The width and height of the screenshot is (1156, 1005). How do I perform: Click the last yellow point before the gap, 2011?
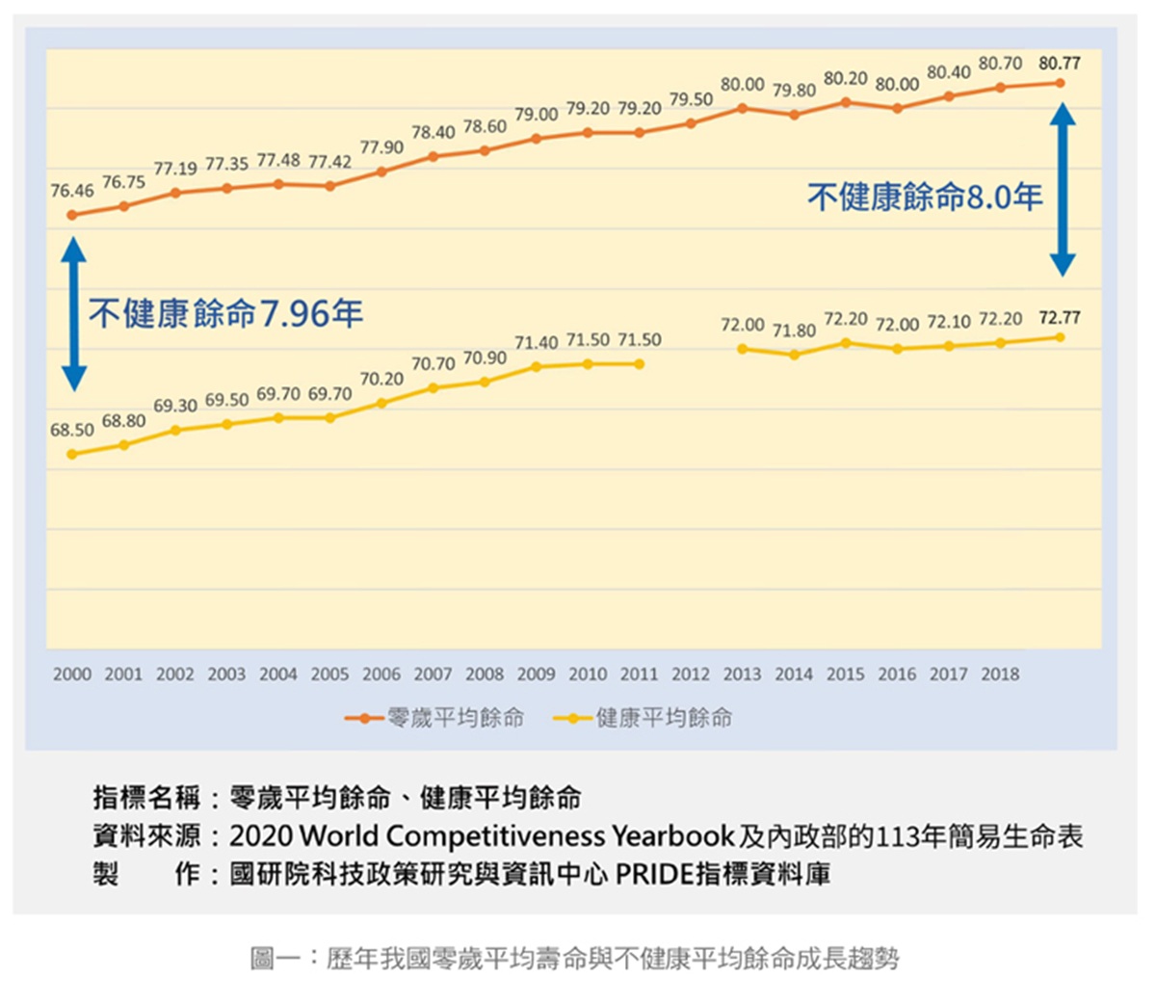pos(640,364)
